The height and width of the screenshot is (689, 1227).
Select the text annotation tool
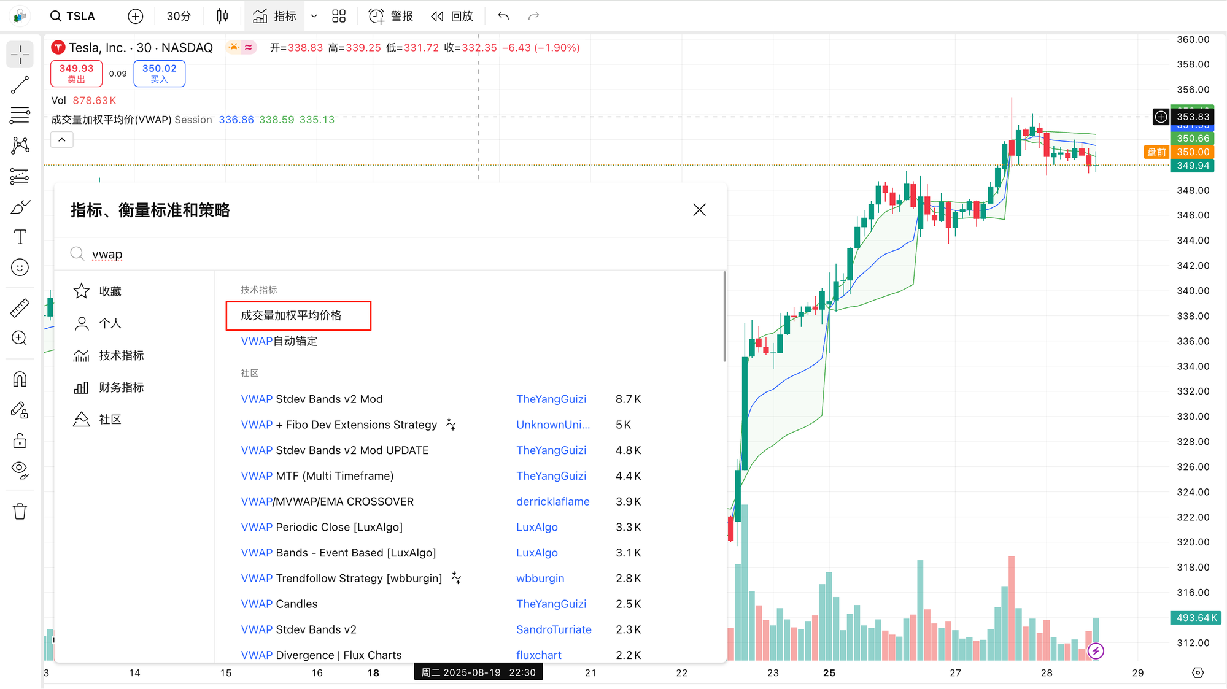(x=20, y=237)
